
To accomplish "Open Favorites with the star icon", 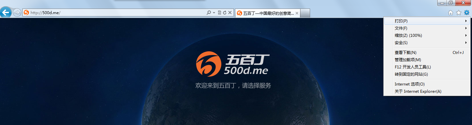I will [459, 13].
